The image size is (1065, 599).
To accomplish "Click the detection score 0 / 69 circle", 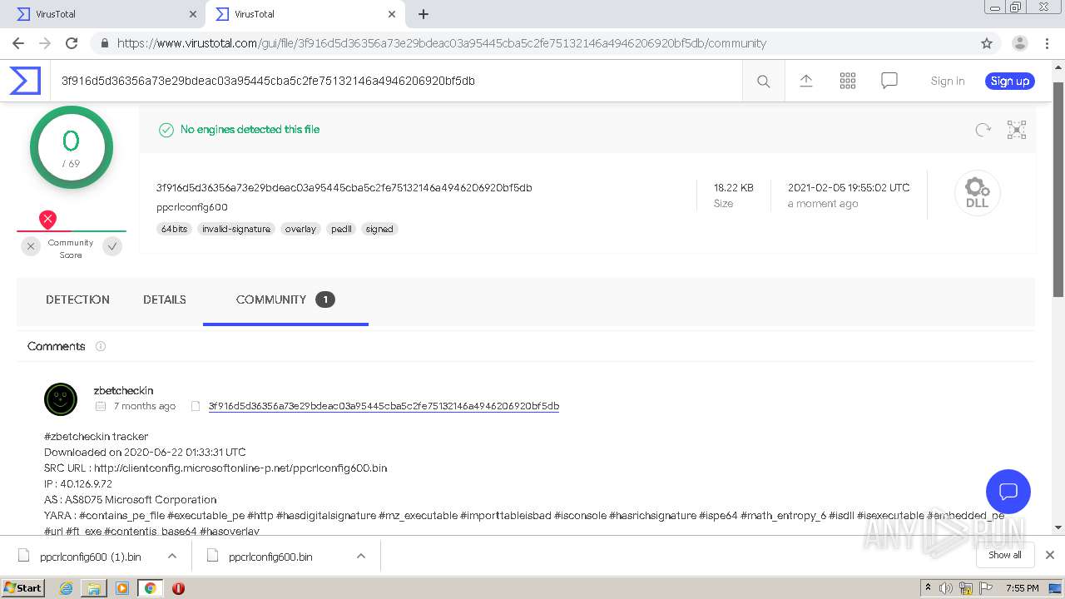I will pyautogui.click(x=72, y=147).
